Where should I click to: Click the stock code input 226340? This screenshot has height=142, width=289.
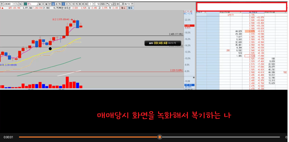tap(8, 4)
